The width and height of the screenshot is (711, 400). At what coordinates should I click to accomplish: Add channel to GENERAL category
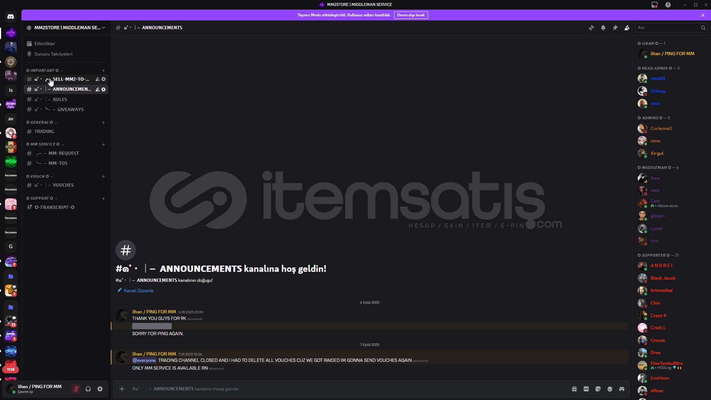click(103, 123)
